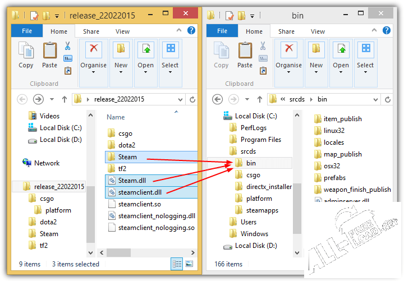Image resolution: width=404 pixels, height=281 pixels.
Task: Click the srcds breadcrumb in right address bar
Action: (297, 99)
